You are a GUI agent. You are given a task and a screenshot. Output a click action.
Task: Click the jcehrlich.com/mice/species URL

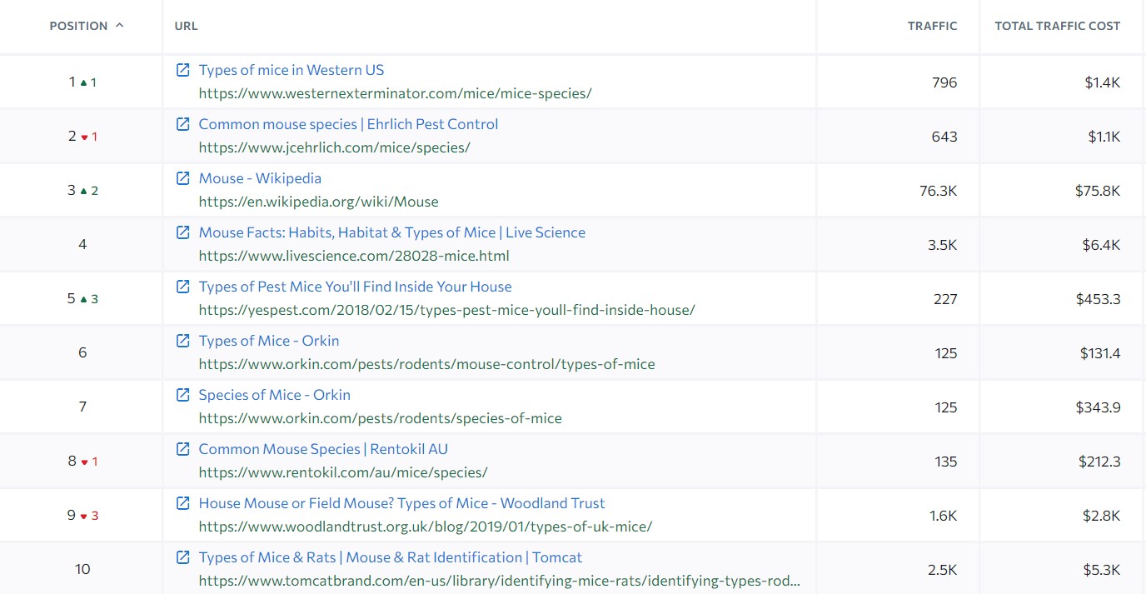click(x=335, y=147)
